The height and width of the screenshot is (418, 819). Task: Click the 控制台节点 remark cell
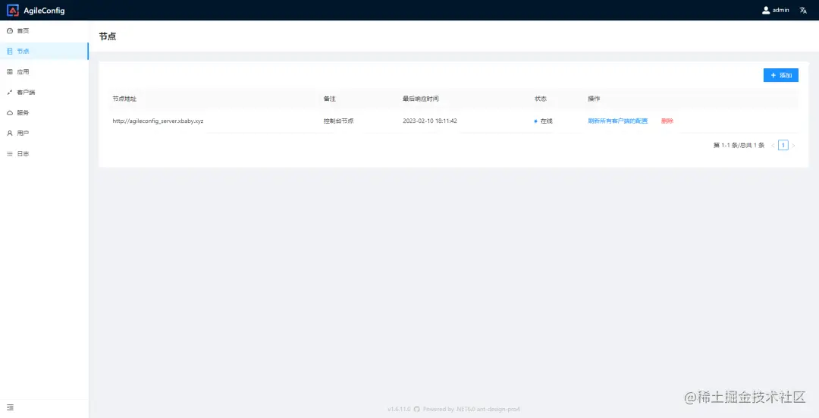(338, 121)
